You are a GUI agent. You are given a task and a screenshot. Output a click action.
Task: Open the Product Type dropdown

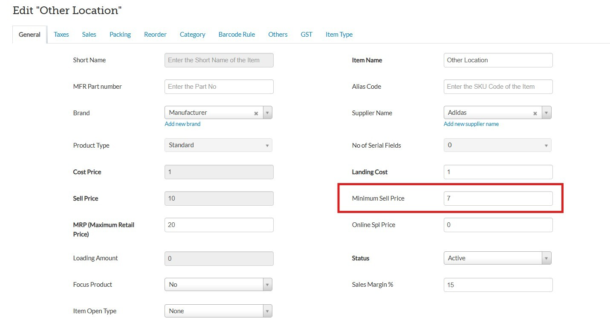tap(218, 146)
